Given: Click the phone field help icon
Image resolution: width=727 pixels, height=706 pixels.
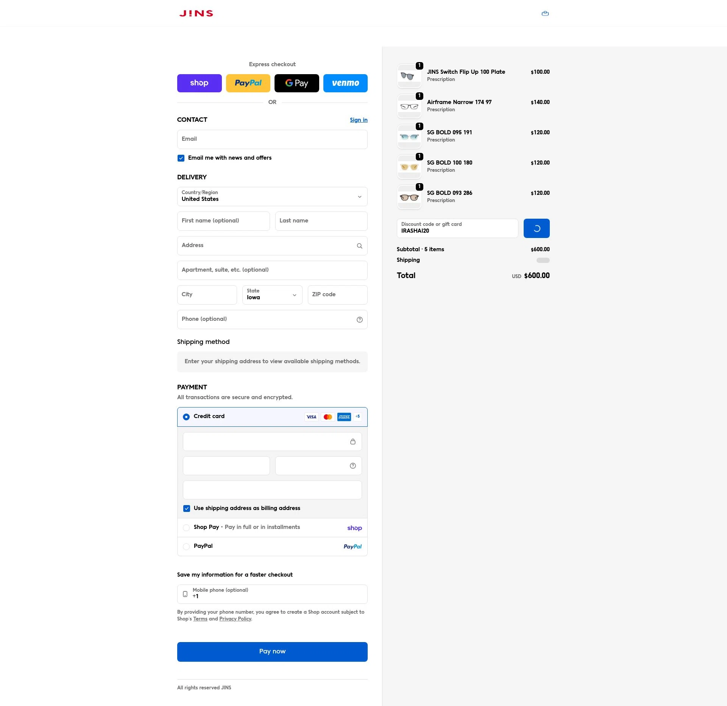Looking at the screenshot, I should click(x=359, y=320).
